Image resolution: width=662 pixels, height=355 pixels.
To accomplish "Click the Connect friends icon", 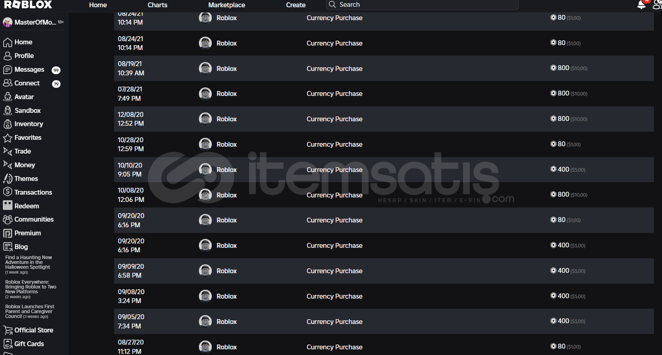I will (x=8, y=83).
